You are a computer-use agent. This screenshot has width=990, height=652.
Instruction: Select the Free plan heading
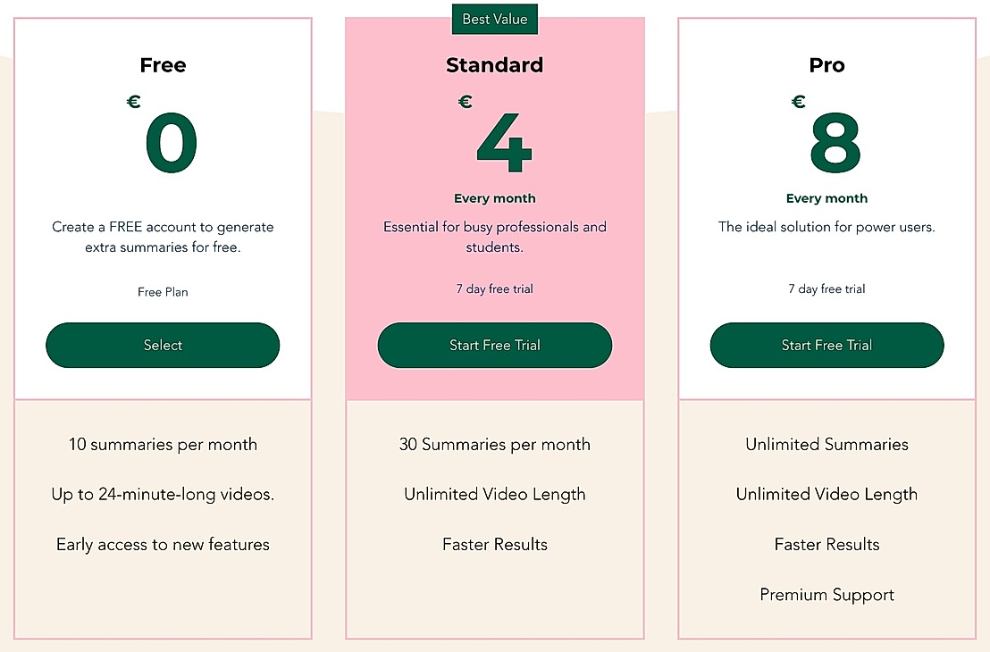pos(163,64)
